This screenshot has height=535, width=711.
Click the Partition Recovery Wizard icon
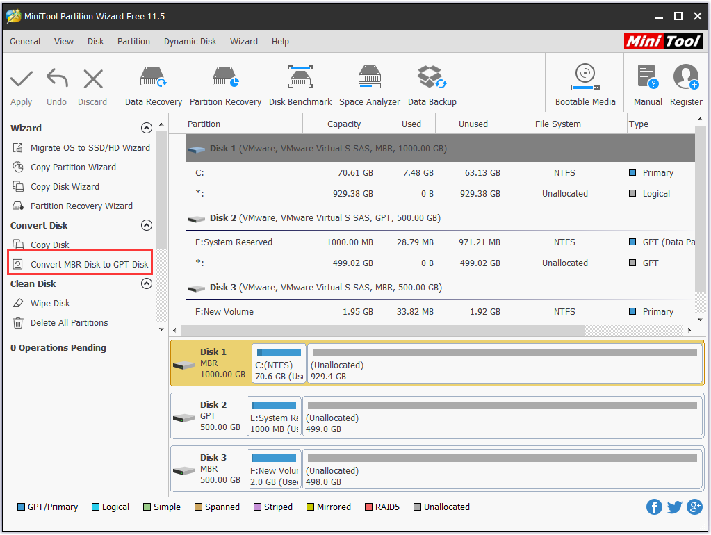17,206
